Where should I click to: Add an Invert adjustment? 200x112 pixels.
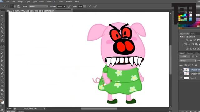[x=187, y=49]
